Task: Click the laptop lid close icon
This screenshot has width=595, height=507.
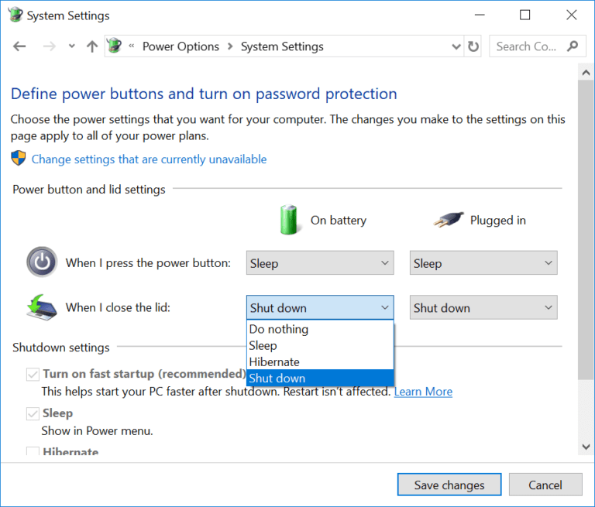Action: [42, 307]
